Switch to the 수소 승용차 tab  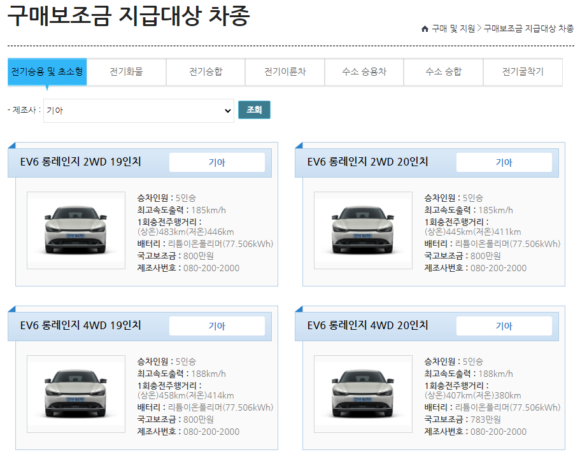[364, 71]
